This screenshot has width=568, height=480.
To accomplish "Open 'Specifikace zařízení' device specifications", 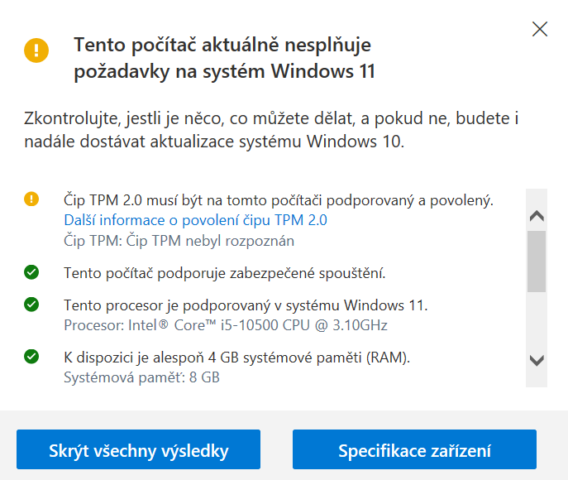I will (x=414, y=450).
